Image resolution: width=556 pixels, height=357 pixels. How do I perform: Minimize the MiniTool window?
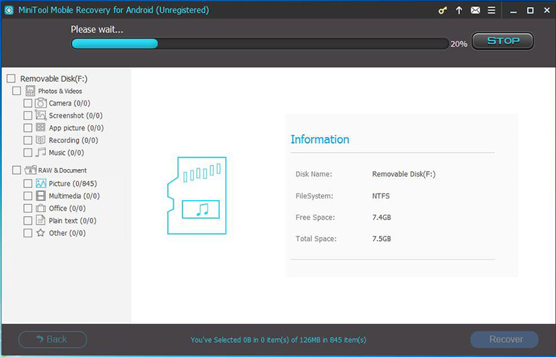click(513, 11)
